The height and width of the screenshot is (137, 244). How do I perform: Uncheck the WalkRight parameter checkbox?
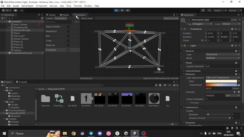click(68, 50)
